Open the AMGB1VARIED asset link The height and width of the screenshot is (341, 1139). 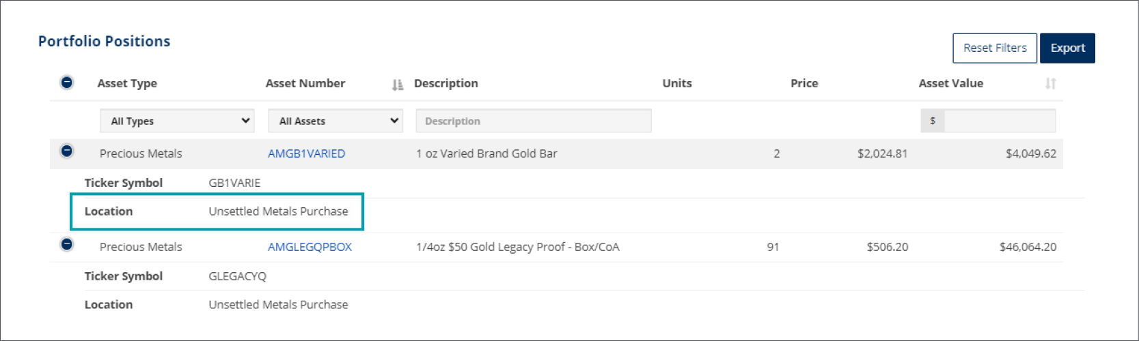(x=306, y=153)
